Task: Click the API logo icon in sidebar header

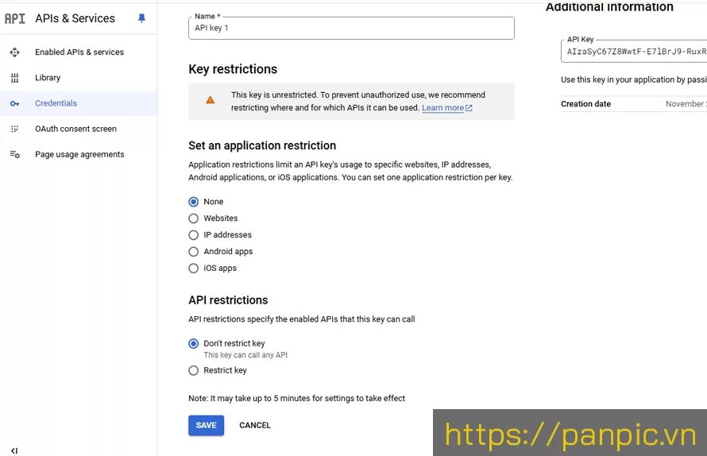Action: click(x=15, y=18)
